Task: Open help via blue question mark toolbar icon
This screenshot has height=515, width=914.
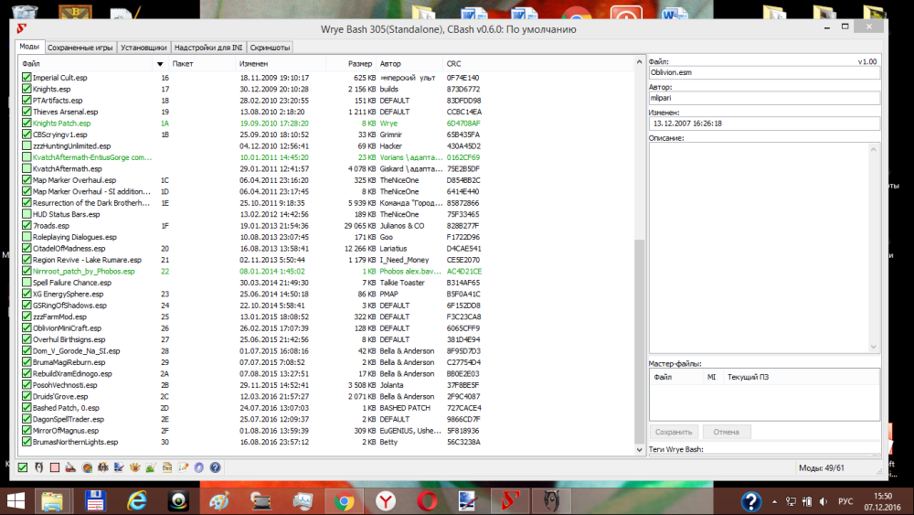Action: pyautogui.click(x=215, y=467)
